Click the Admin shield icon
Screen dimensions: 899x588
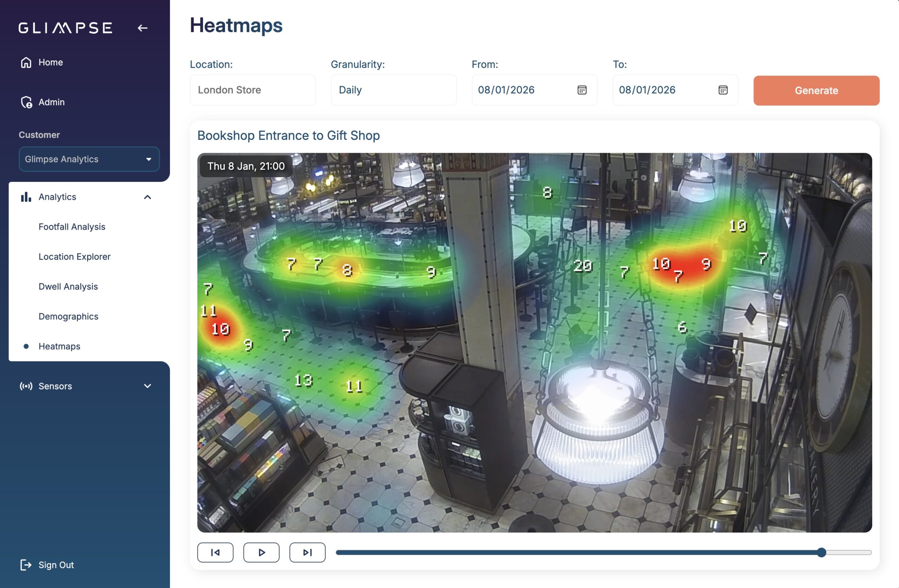26,102
